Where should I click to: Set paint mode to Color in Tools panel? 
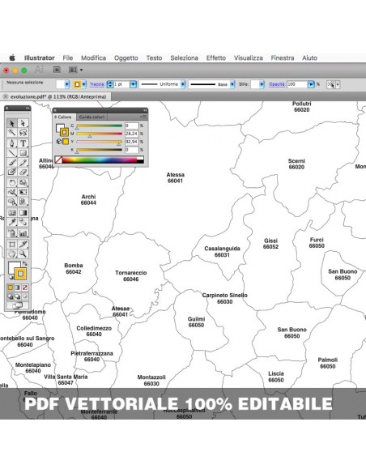click(11, 288)
